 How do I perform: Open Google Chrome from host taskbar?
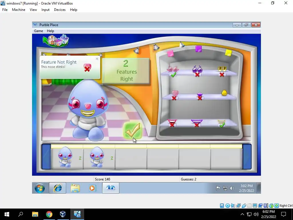pos(49,214)
